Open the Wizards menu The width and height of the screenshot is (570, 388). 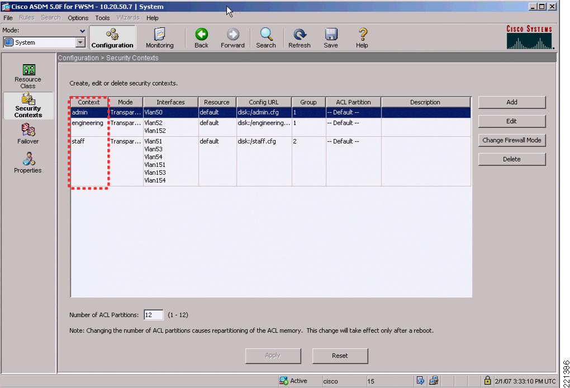[128, 18]
